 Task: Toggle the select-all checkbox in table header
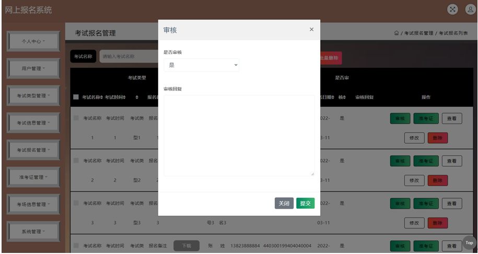(x=76, y=97)
